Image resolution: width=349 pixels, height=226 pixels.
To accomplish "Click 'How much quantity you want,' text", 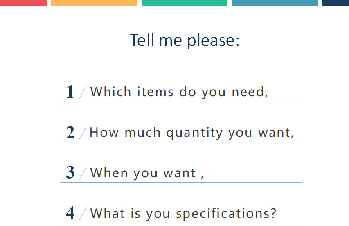I will pos(191,133).
